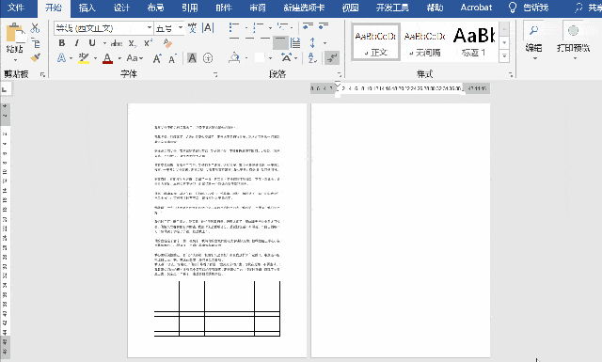The width and height of the screenshot is (602, 362).
Task: Open the font name combo box
Action: click(103, 28)
